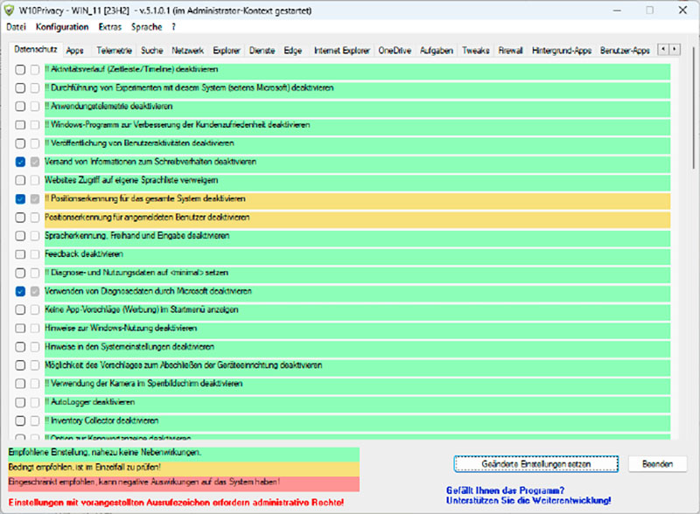Check Positionserkennung für angemeldeten Benutzer deaktivieren

(x=20, y=218)
